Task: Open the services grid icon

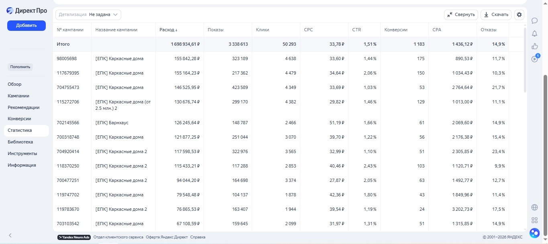Action: 534,220
